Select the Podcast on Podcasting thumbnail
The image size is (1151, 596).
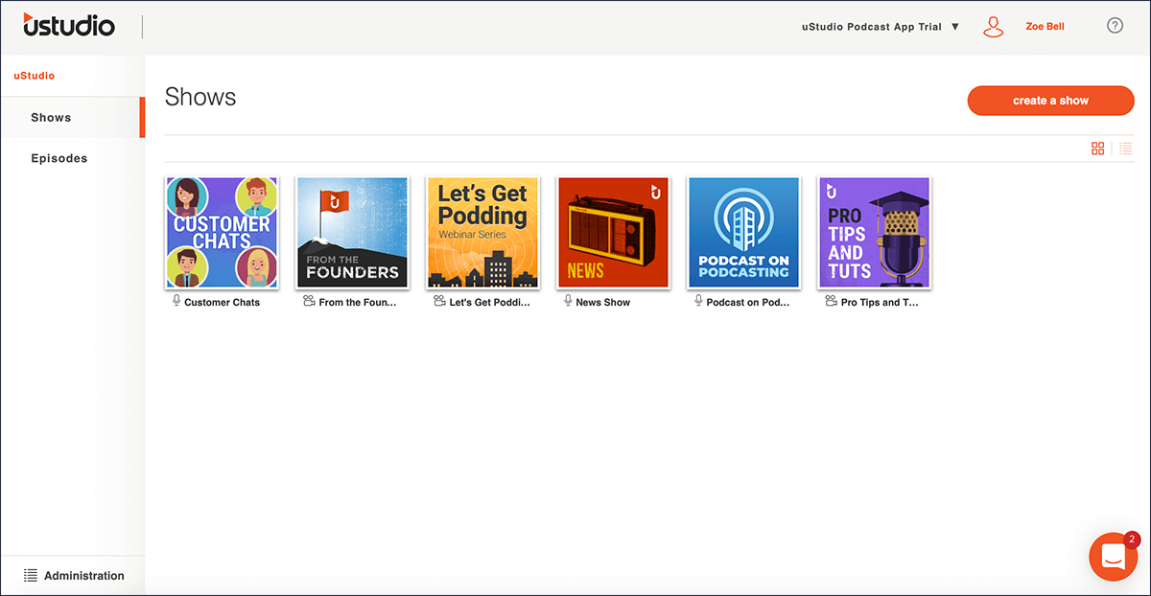pos(743,233)
